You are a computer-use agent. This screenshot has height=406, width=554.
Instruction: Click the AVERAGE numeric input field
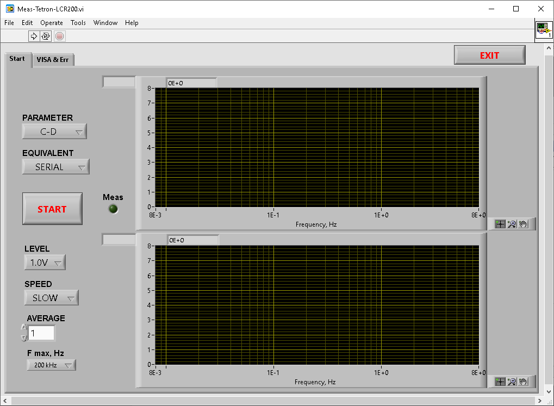[x=42, y=333]
